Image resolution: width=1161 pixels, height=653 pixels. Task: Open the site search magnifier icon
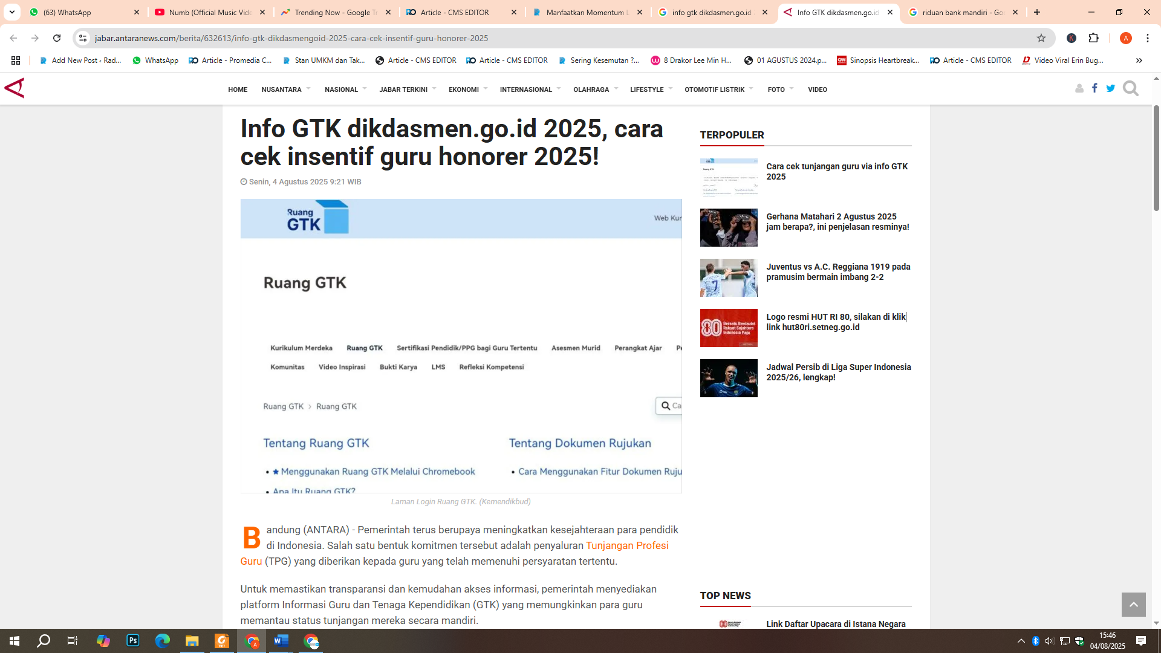[x=1130, y=89]
